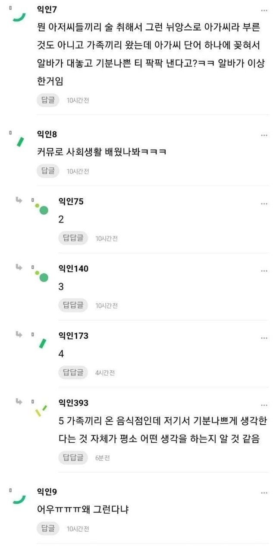Open three-dot menu on 익인393's reply

tap(264, 405)
